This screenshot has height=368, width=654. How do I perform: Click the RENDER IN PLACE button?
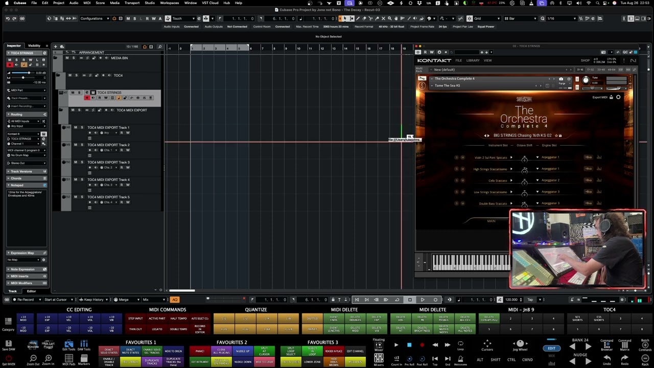334,351
